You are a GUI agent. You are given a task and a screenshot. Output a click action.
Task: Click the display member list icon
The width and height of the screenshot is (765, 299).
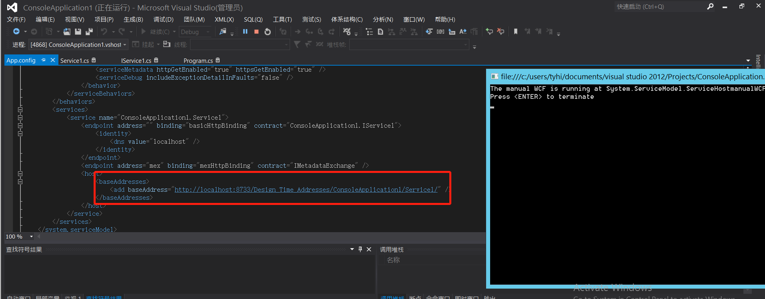tap(429, 32)
